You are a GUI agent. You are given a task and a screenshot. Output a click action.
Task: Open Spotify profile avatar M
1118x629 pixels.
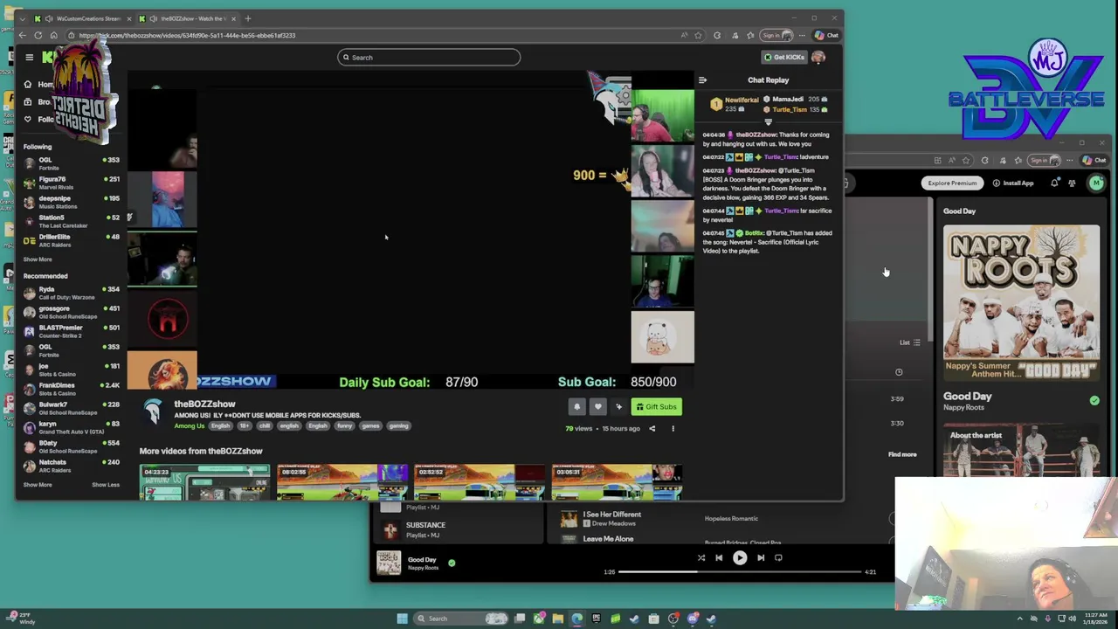coord(1096,183)
